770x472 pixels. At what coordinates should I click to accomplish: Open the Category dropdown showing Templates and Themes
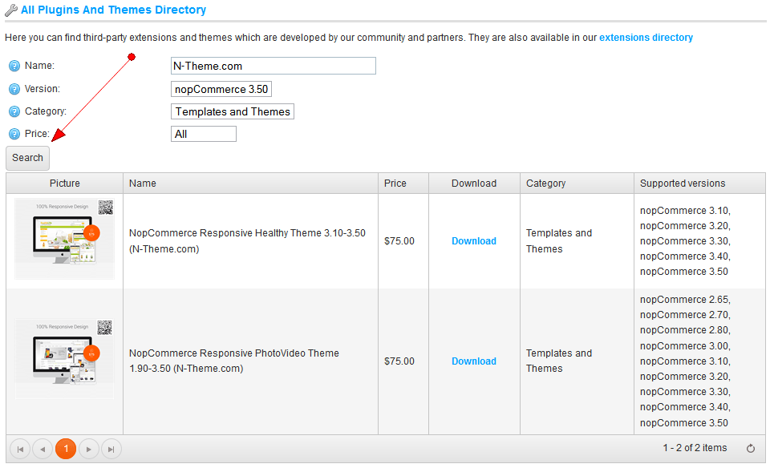coord(233,112)
